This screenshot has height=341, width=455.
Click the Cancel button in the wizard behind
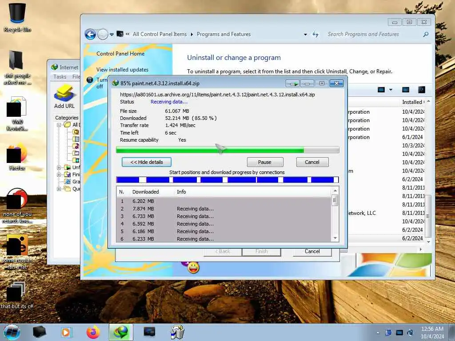(312, 251)
